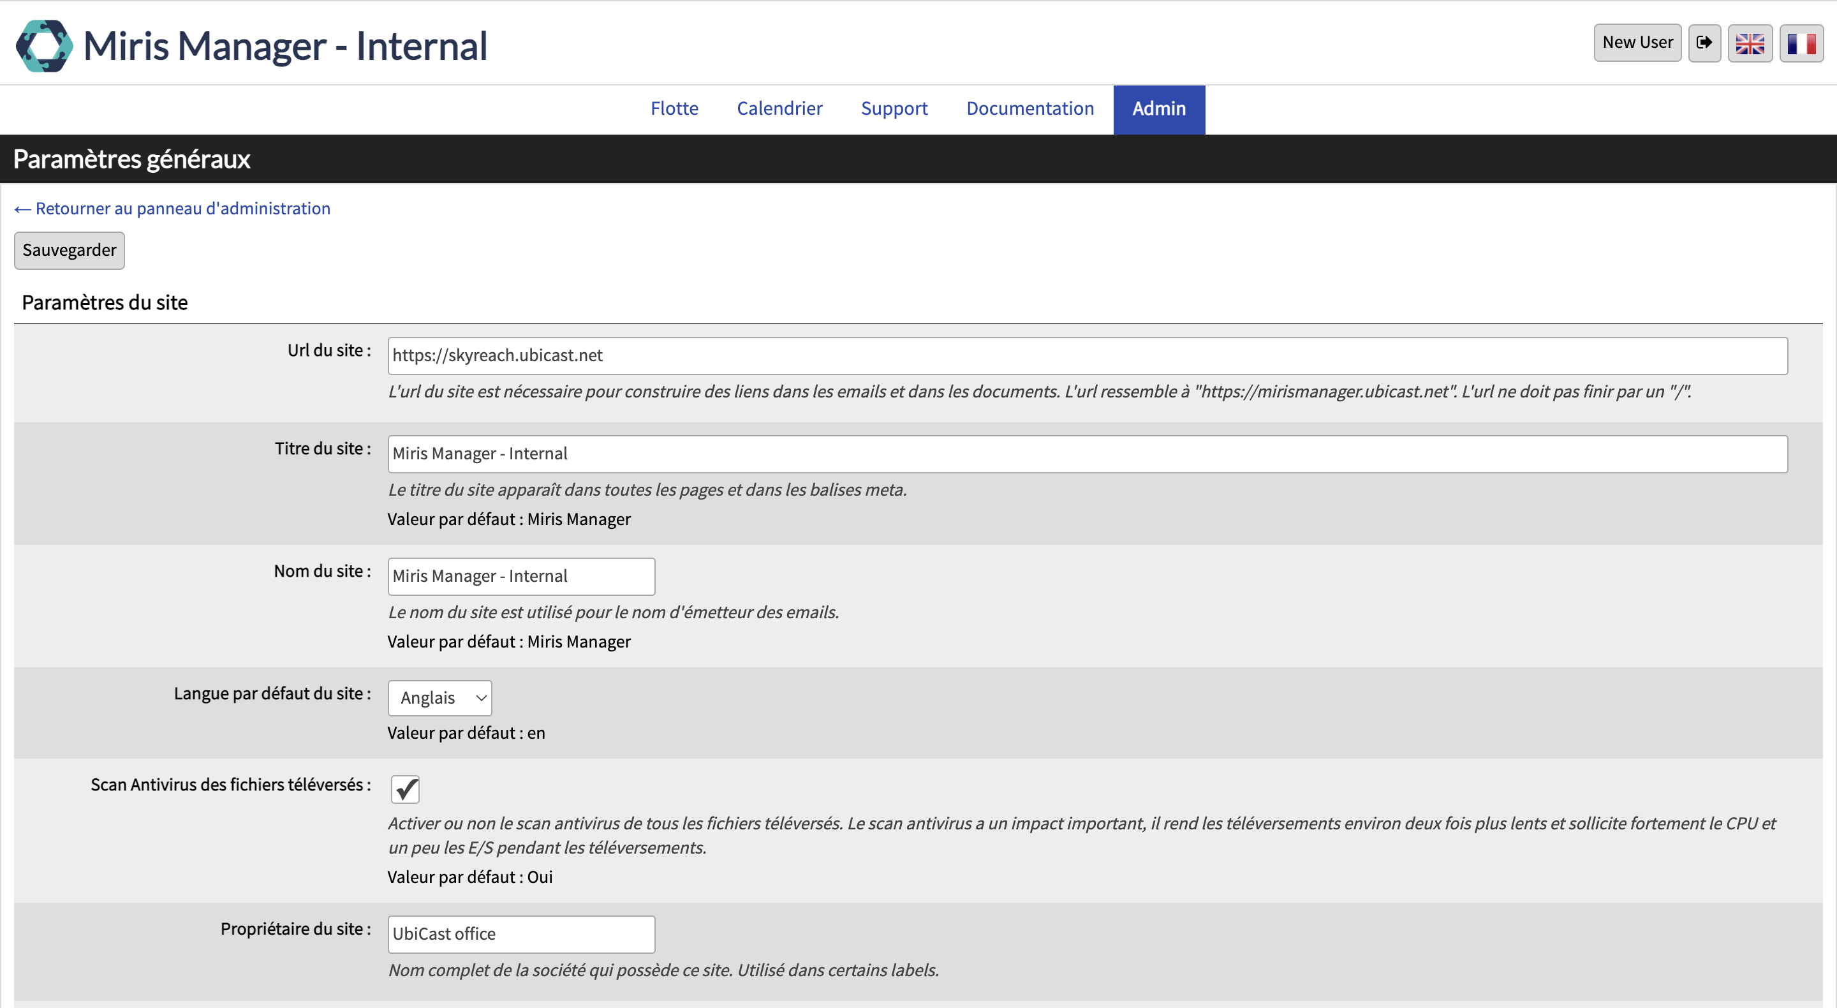1837x1008 pixels.
Task: Click the Paramètres du site section heading
Action: (x=105, y=302)
